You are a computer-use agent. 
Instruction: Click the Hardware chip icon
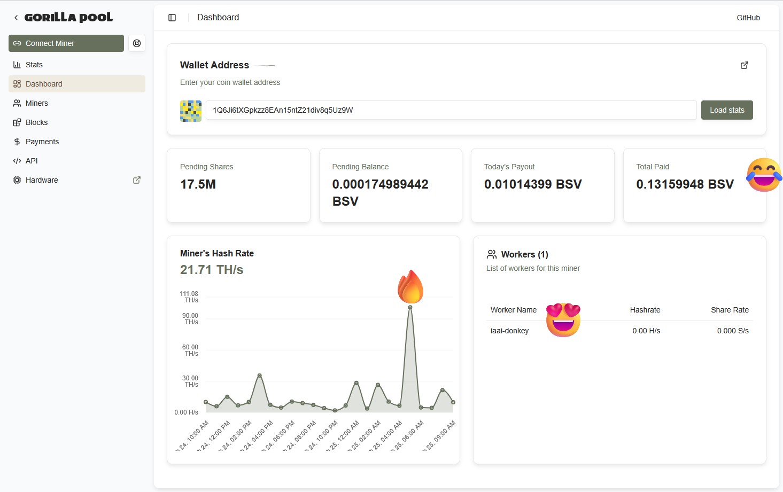(17, 180)
